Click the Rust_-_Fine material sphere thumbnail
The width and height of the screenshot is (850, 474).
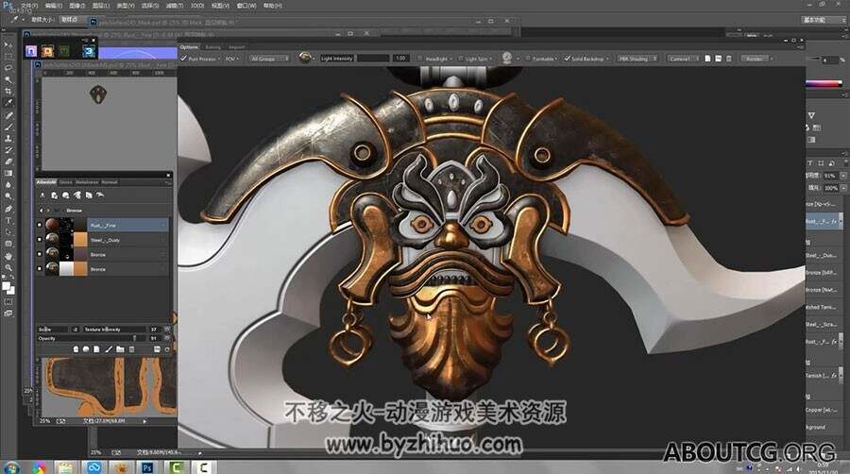pyautogui.click(x=52, y=225)
